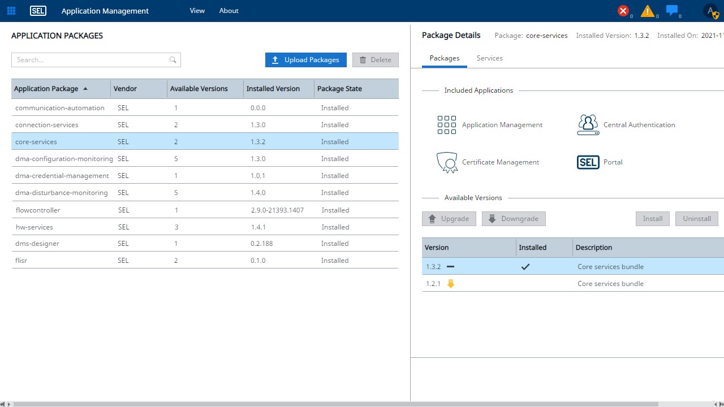
Task: Select the hw-services package row
Action: [205, 227]
